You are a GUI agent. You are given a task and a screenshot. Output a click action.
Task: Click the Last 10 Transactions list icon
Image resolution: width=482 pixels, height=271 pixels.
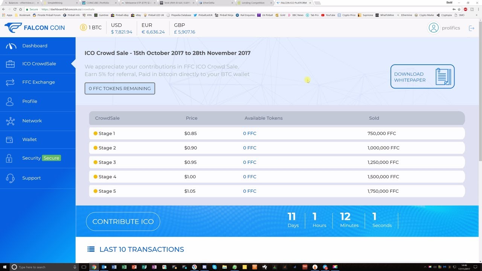(x=91, y=249)
